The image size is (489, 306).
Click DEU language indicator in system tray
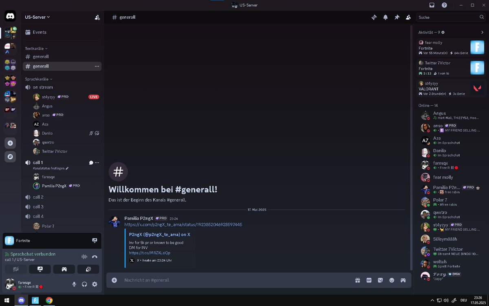tap(464, 300)
